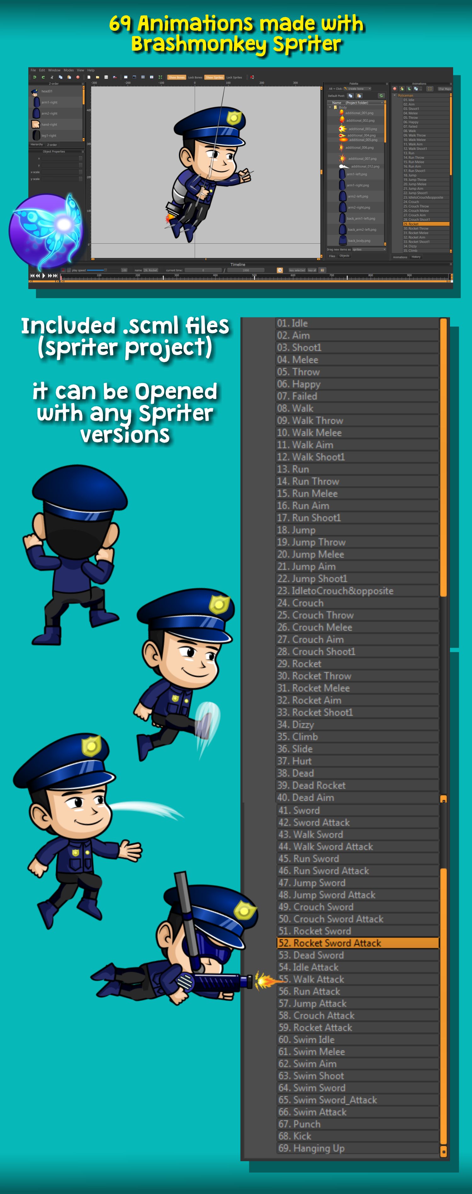Open a project using the folder icon
Image resolution: width=472 pixels, height=1194 pixels.
click(98, 78)
